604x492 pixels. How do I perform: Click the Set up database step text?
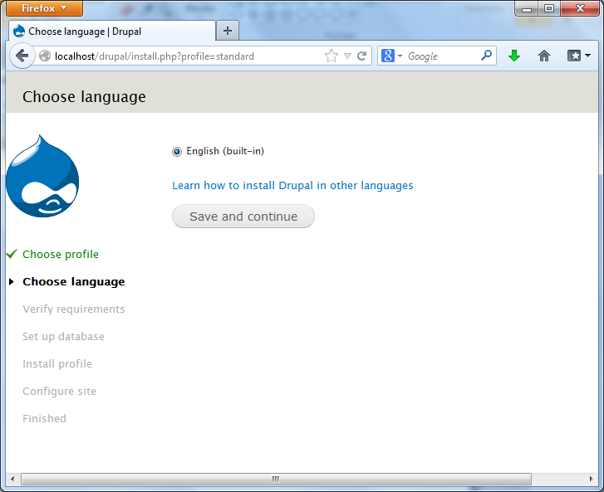point(63,337)
